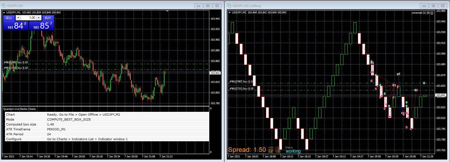
Task: Close the USDJPY,M1 chart window
Action: pyautogui.click(x=217, y=5)
